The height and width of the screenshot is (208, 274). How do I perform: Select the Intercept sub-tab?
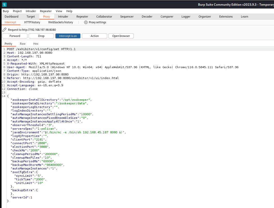pyautogui.click(x=10, y=22)
